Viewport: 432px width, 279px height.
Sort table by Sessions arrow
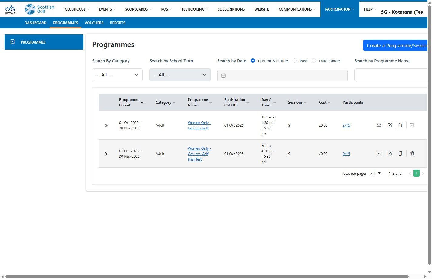(x=305, y=102)
